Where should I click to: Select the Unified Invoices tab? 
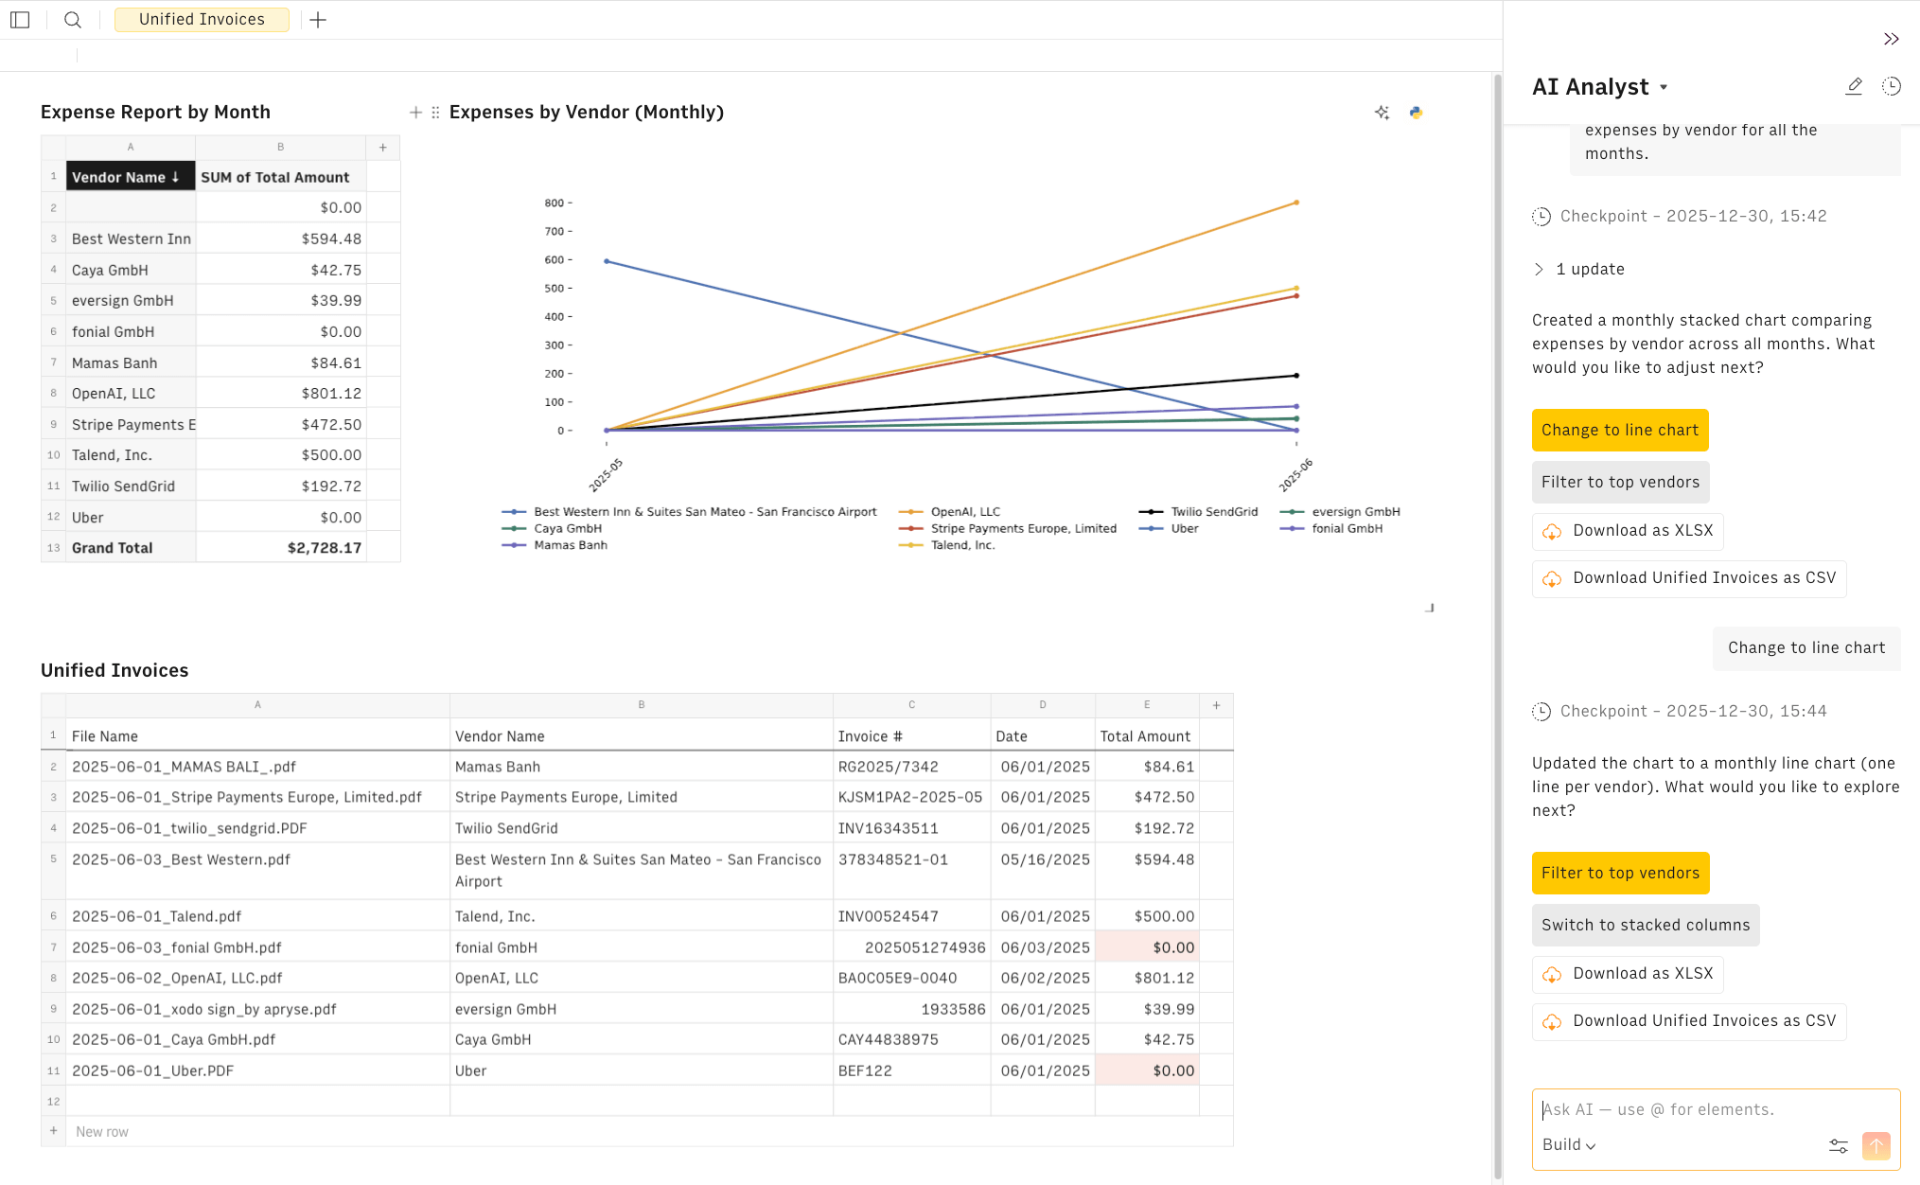point(202,19)
